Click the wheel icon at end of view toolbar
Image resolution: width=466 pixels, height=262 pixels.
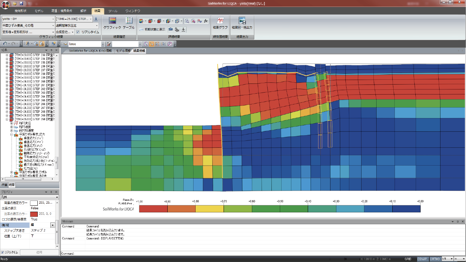click(x=170, y=44)
